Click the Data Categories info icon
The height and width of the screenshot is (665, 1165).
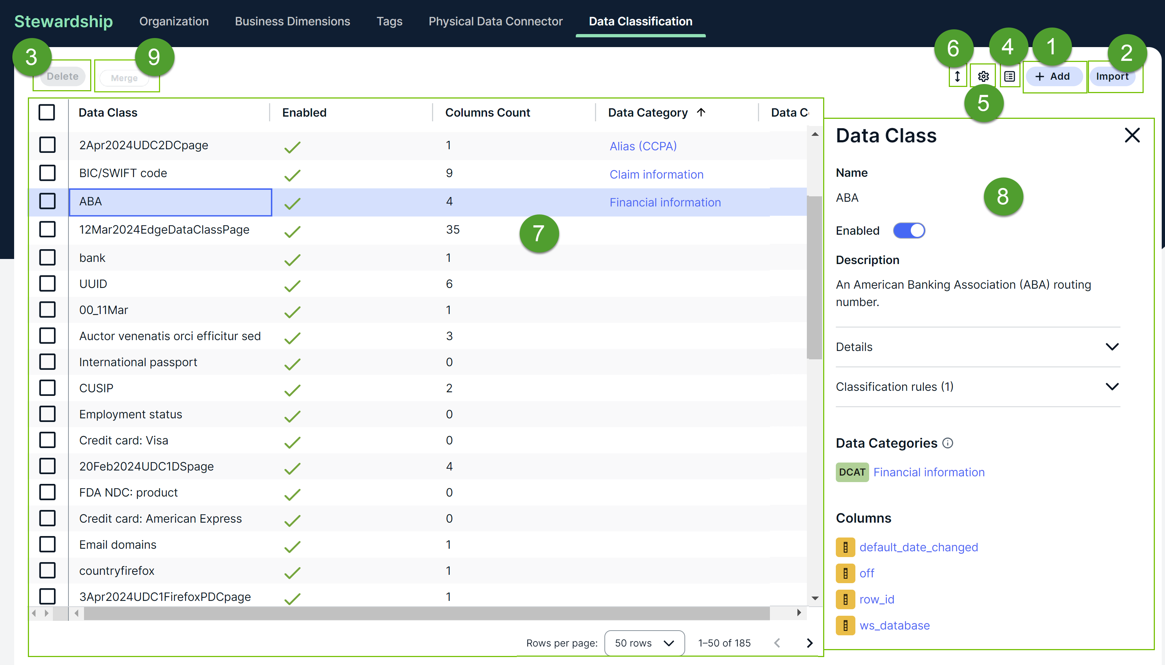click(948, 443)
